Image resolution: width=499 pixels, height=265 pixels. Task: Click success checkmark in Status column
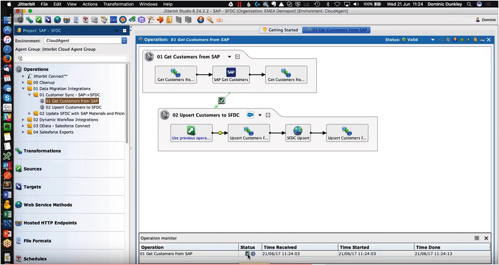[x=247, y=254]
